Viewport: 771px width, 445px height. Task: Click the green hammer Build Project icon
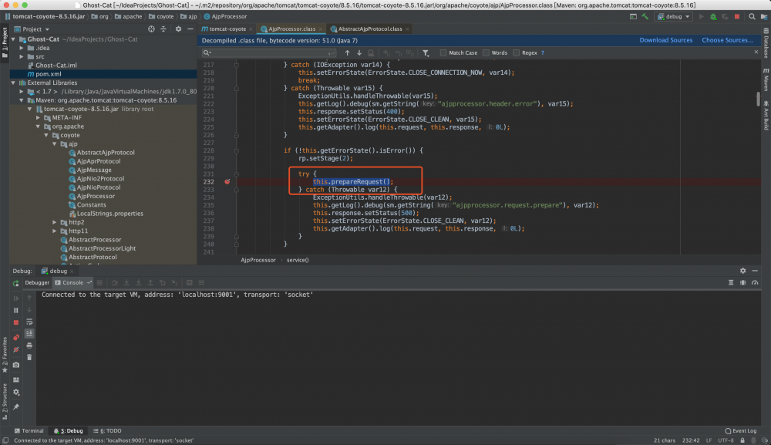pyautogui.click(x=644, y=15)
